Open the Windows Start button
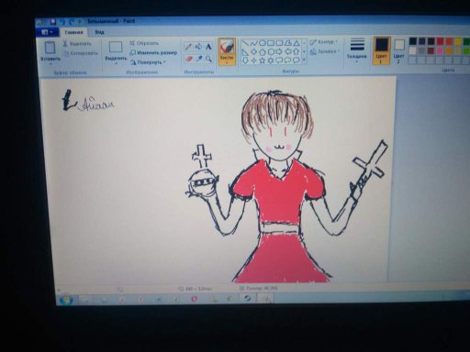This screenshot has height=352, width=470. (x=66, y=300)
